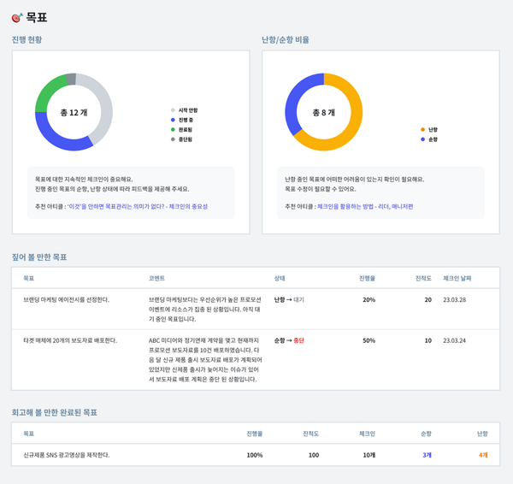The image size is (513, 484).
Task: Click the green 완료됨 legend dot
Action: (x=173, y=130)
